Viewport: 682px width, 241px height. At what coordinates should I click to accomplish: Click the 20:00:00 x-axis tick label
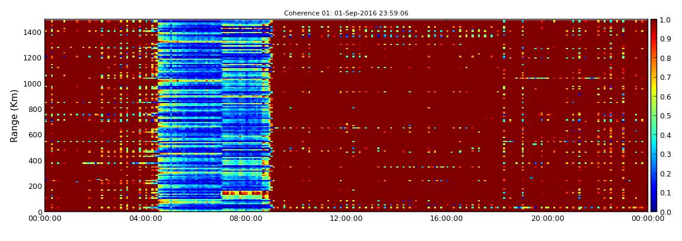[547, 219]
